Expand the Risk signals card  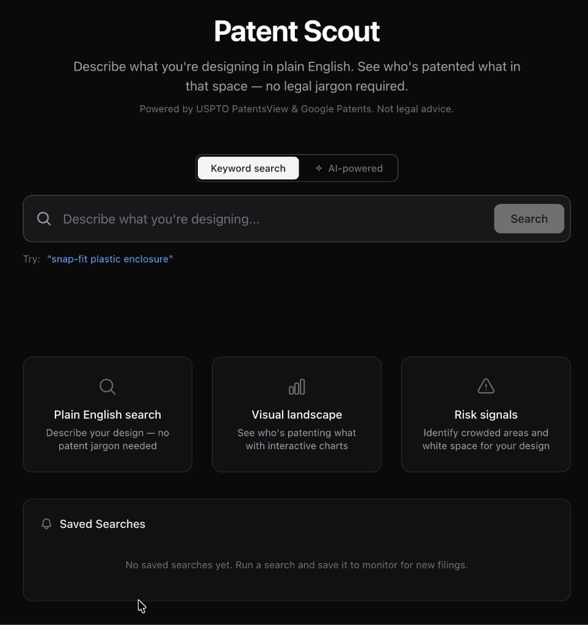pyautogui.click(x=485, y=414)
